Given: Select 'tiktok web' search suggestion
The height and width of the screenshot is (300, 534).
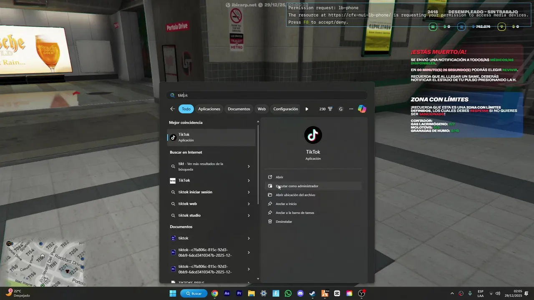Looking at the screenshot, I should [187, 204].
